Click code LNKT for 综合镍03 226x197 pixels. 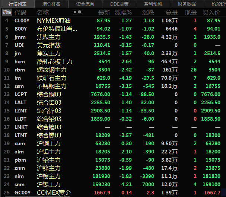[21, 127]
